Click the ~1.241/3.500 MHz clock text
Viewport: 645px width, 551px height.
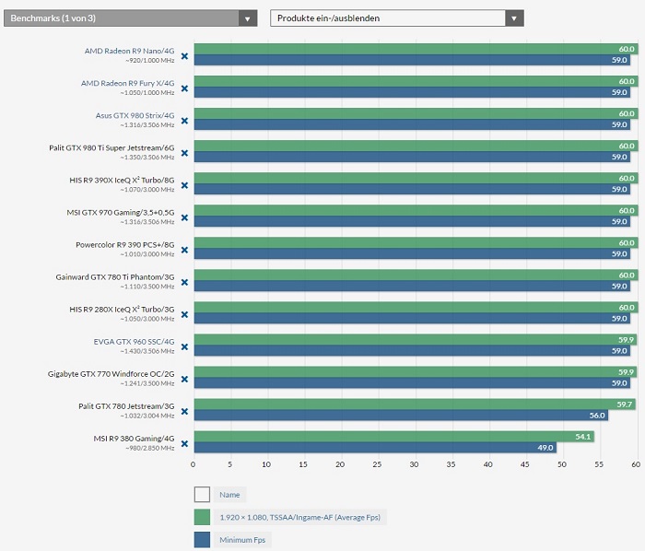tap(147, 383)
